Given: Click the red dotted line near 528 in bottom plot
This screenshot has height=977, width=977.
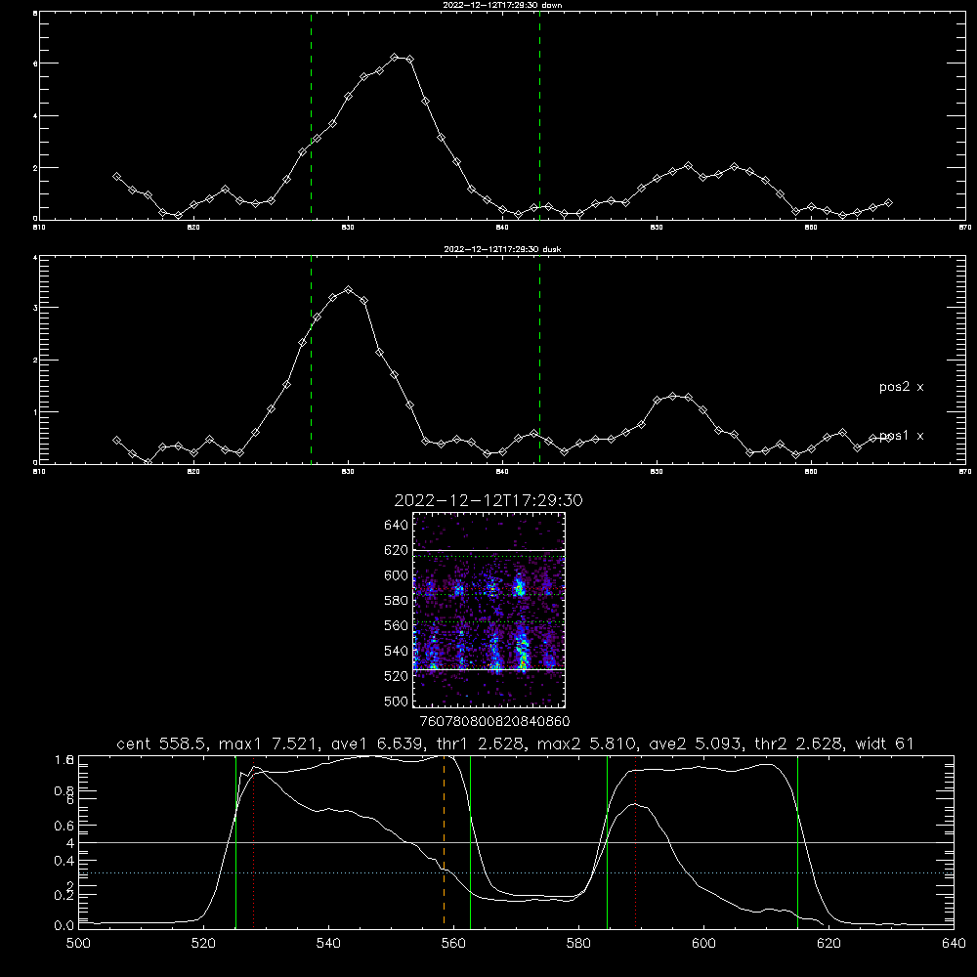Looking at the screenshot, I should coord(254,841).
